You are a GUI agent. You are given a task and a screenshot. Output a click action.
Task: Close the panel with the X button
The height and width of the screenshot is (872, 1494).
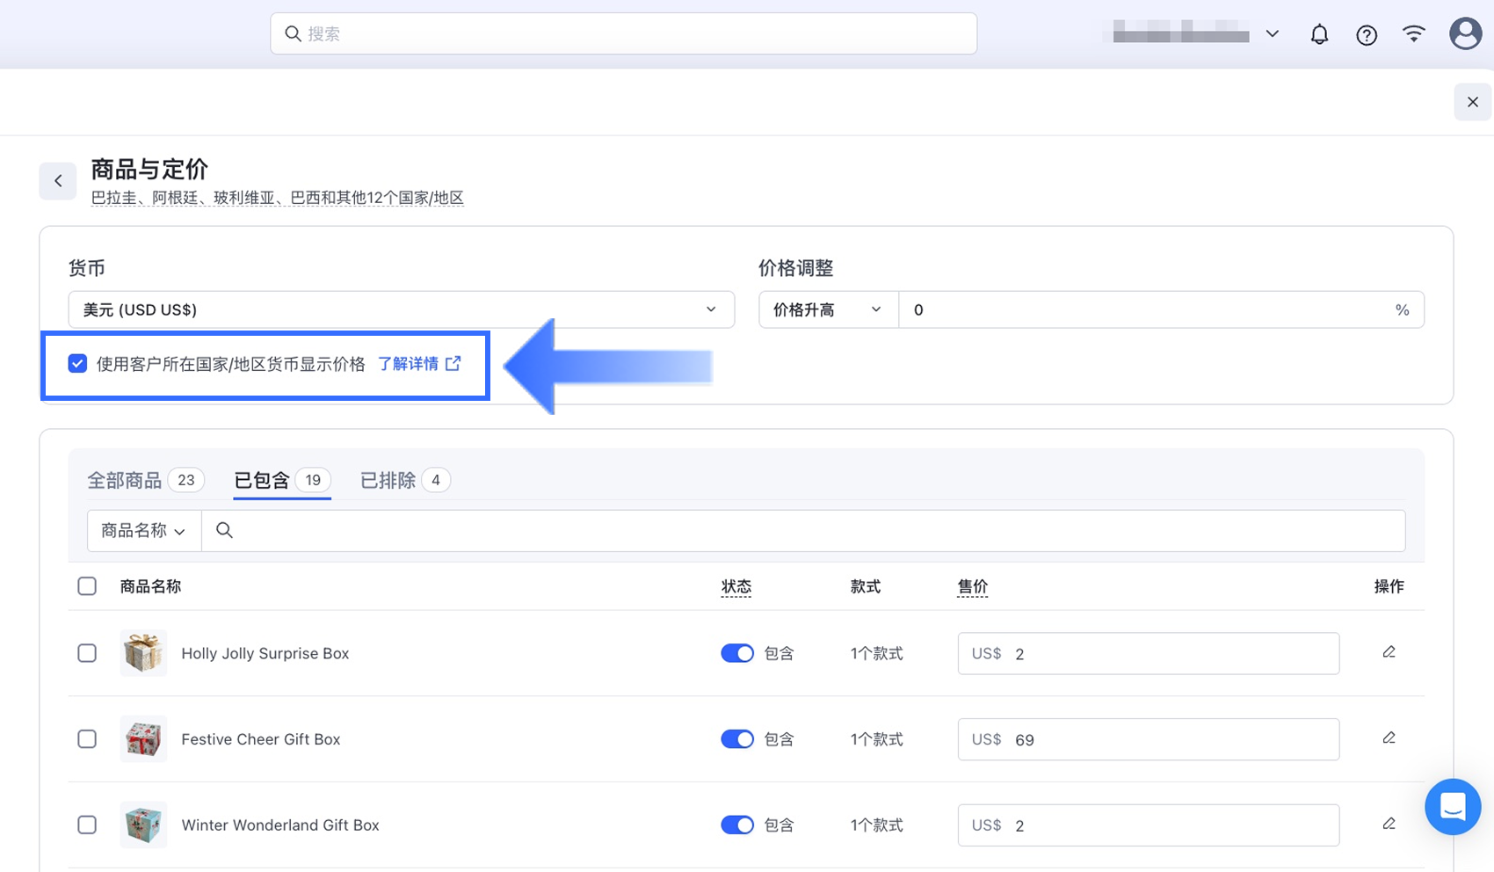pyautogui.click(x=1473, y=102)
